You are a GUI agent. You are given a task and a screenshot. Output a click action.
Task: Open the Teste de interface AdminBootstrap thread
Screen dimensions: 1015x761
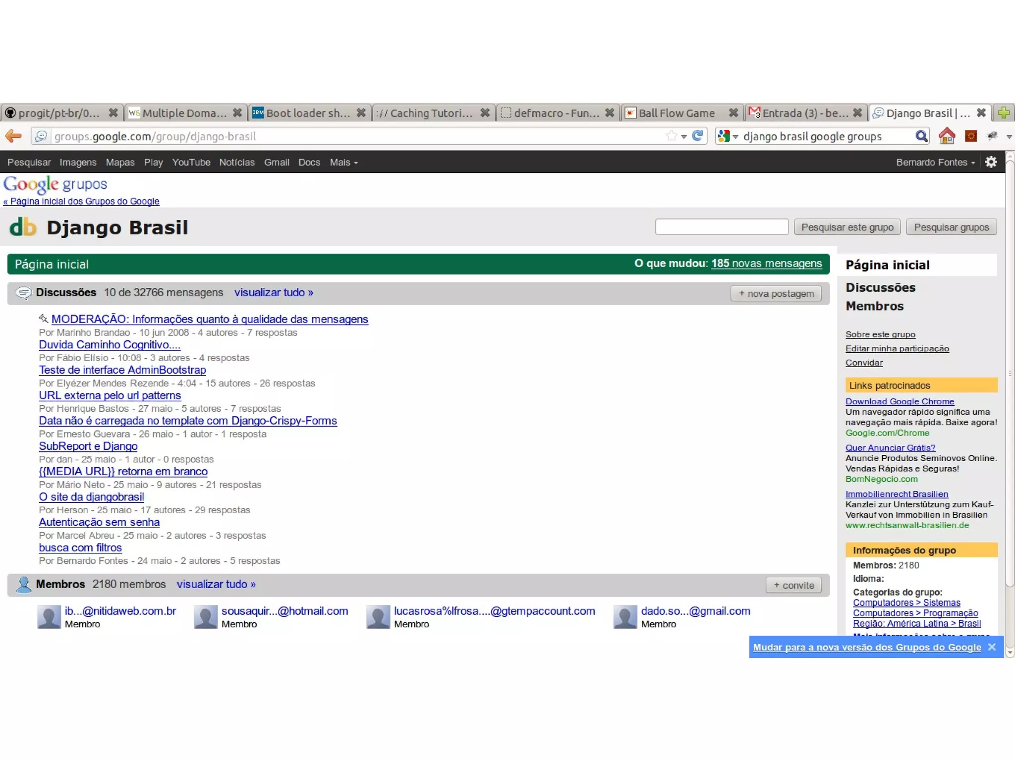click(122, 370)
